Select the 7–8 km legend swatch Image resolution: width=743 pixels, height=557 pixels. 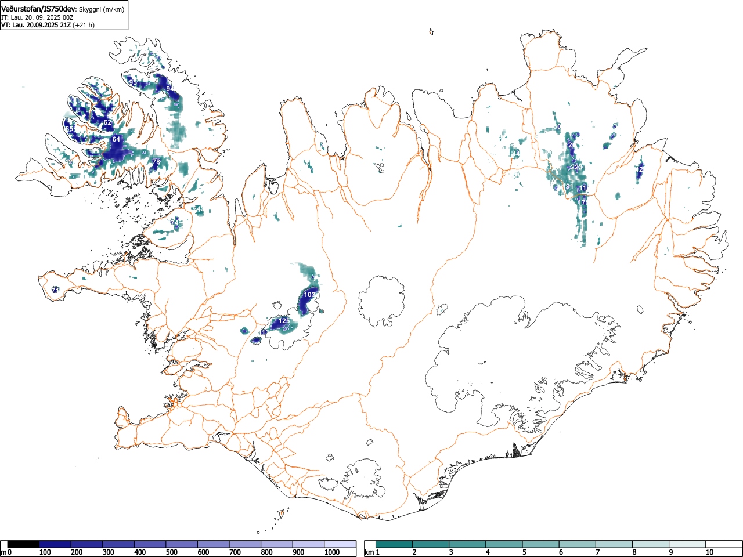click(x=614, y=544)
